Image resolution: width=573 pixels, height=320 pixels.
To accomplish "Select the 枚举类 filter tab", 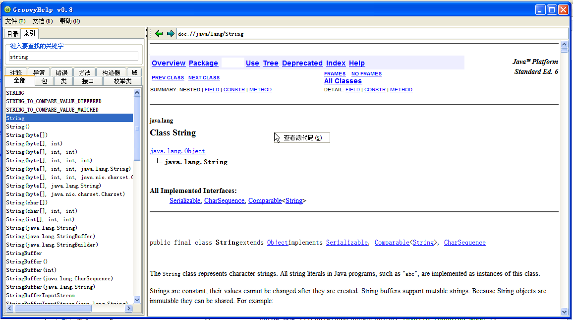I will pos(122,81).
